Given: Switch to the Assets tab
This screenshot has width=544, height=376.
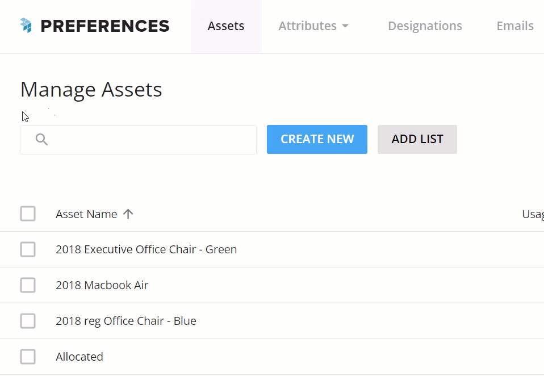Looking at the screenshot, I should tap(225, 26).
